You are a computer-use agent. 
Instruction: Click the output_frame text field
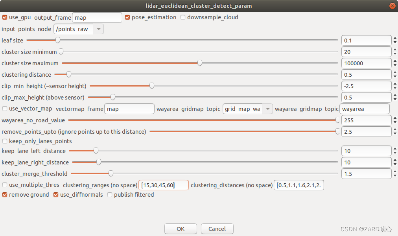(97, 18)
